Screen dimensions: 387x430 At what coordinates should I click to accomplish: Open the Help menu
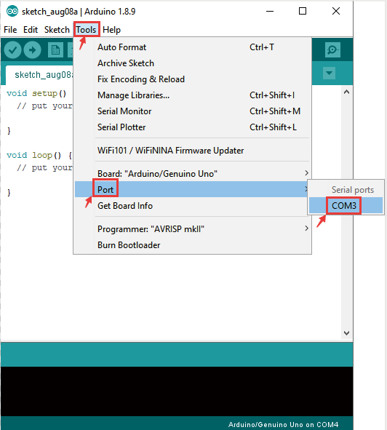point(111,30)
